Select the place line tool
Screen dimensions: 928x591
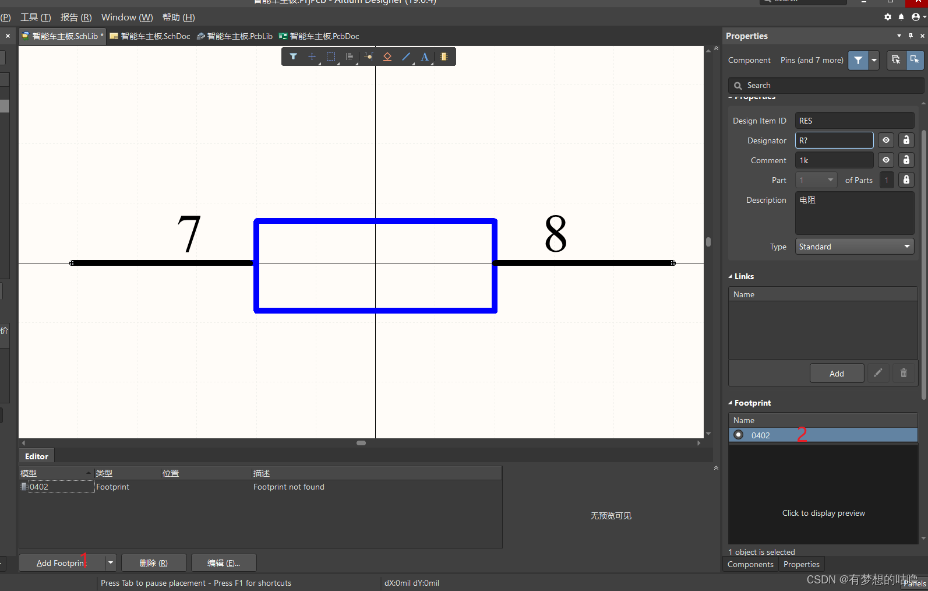pos(406,57)
